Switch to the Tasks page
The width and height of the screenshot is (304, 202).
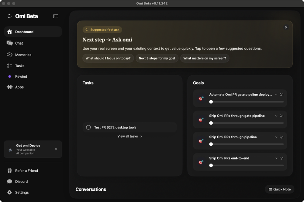click(x=33, y=66)
